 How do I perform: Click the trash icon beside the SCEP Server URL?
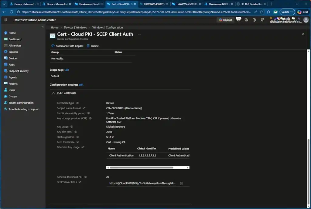click(x=181, y=183)
